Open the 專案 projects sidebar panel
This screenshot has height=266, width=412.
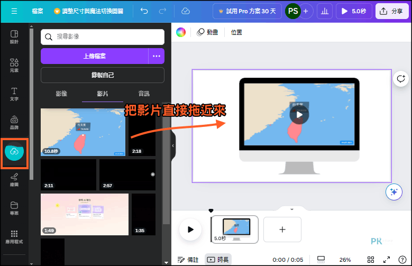[14, 208]
